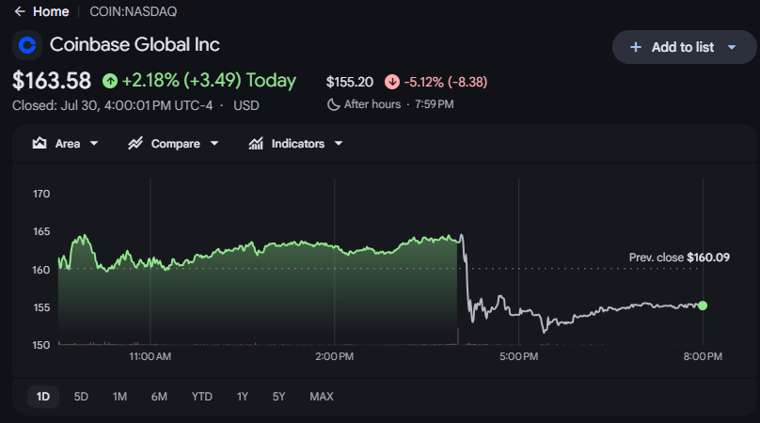Open the Indicators dropdown
The height and width of the screenshot is (423, 760).
tap(295, 144)
